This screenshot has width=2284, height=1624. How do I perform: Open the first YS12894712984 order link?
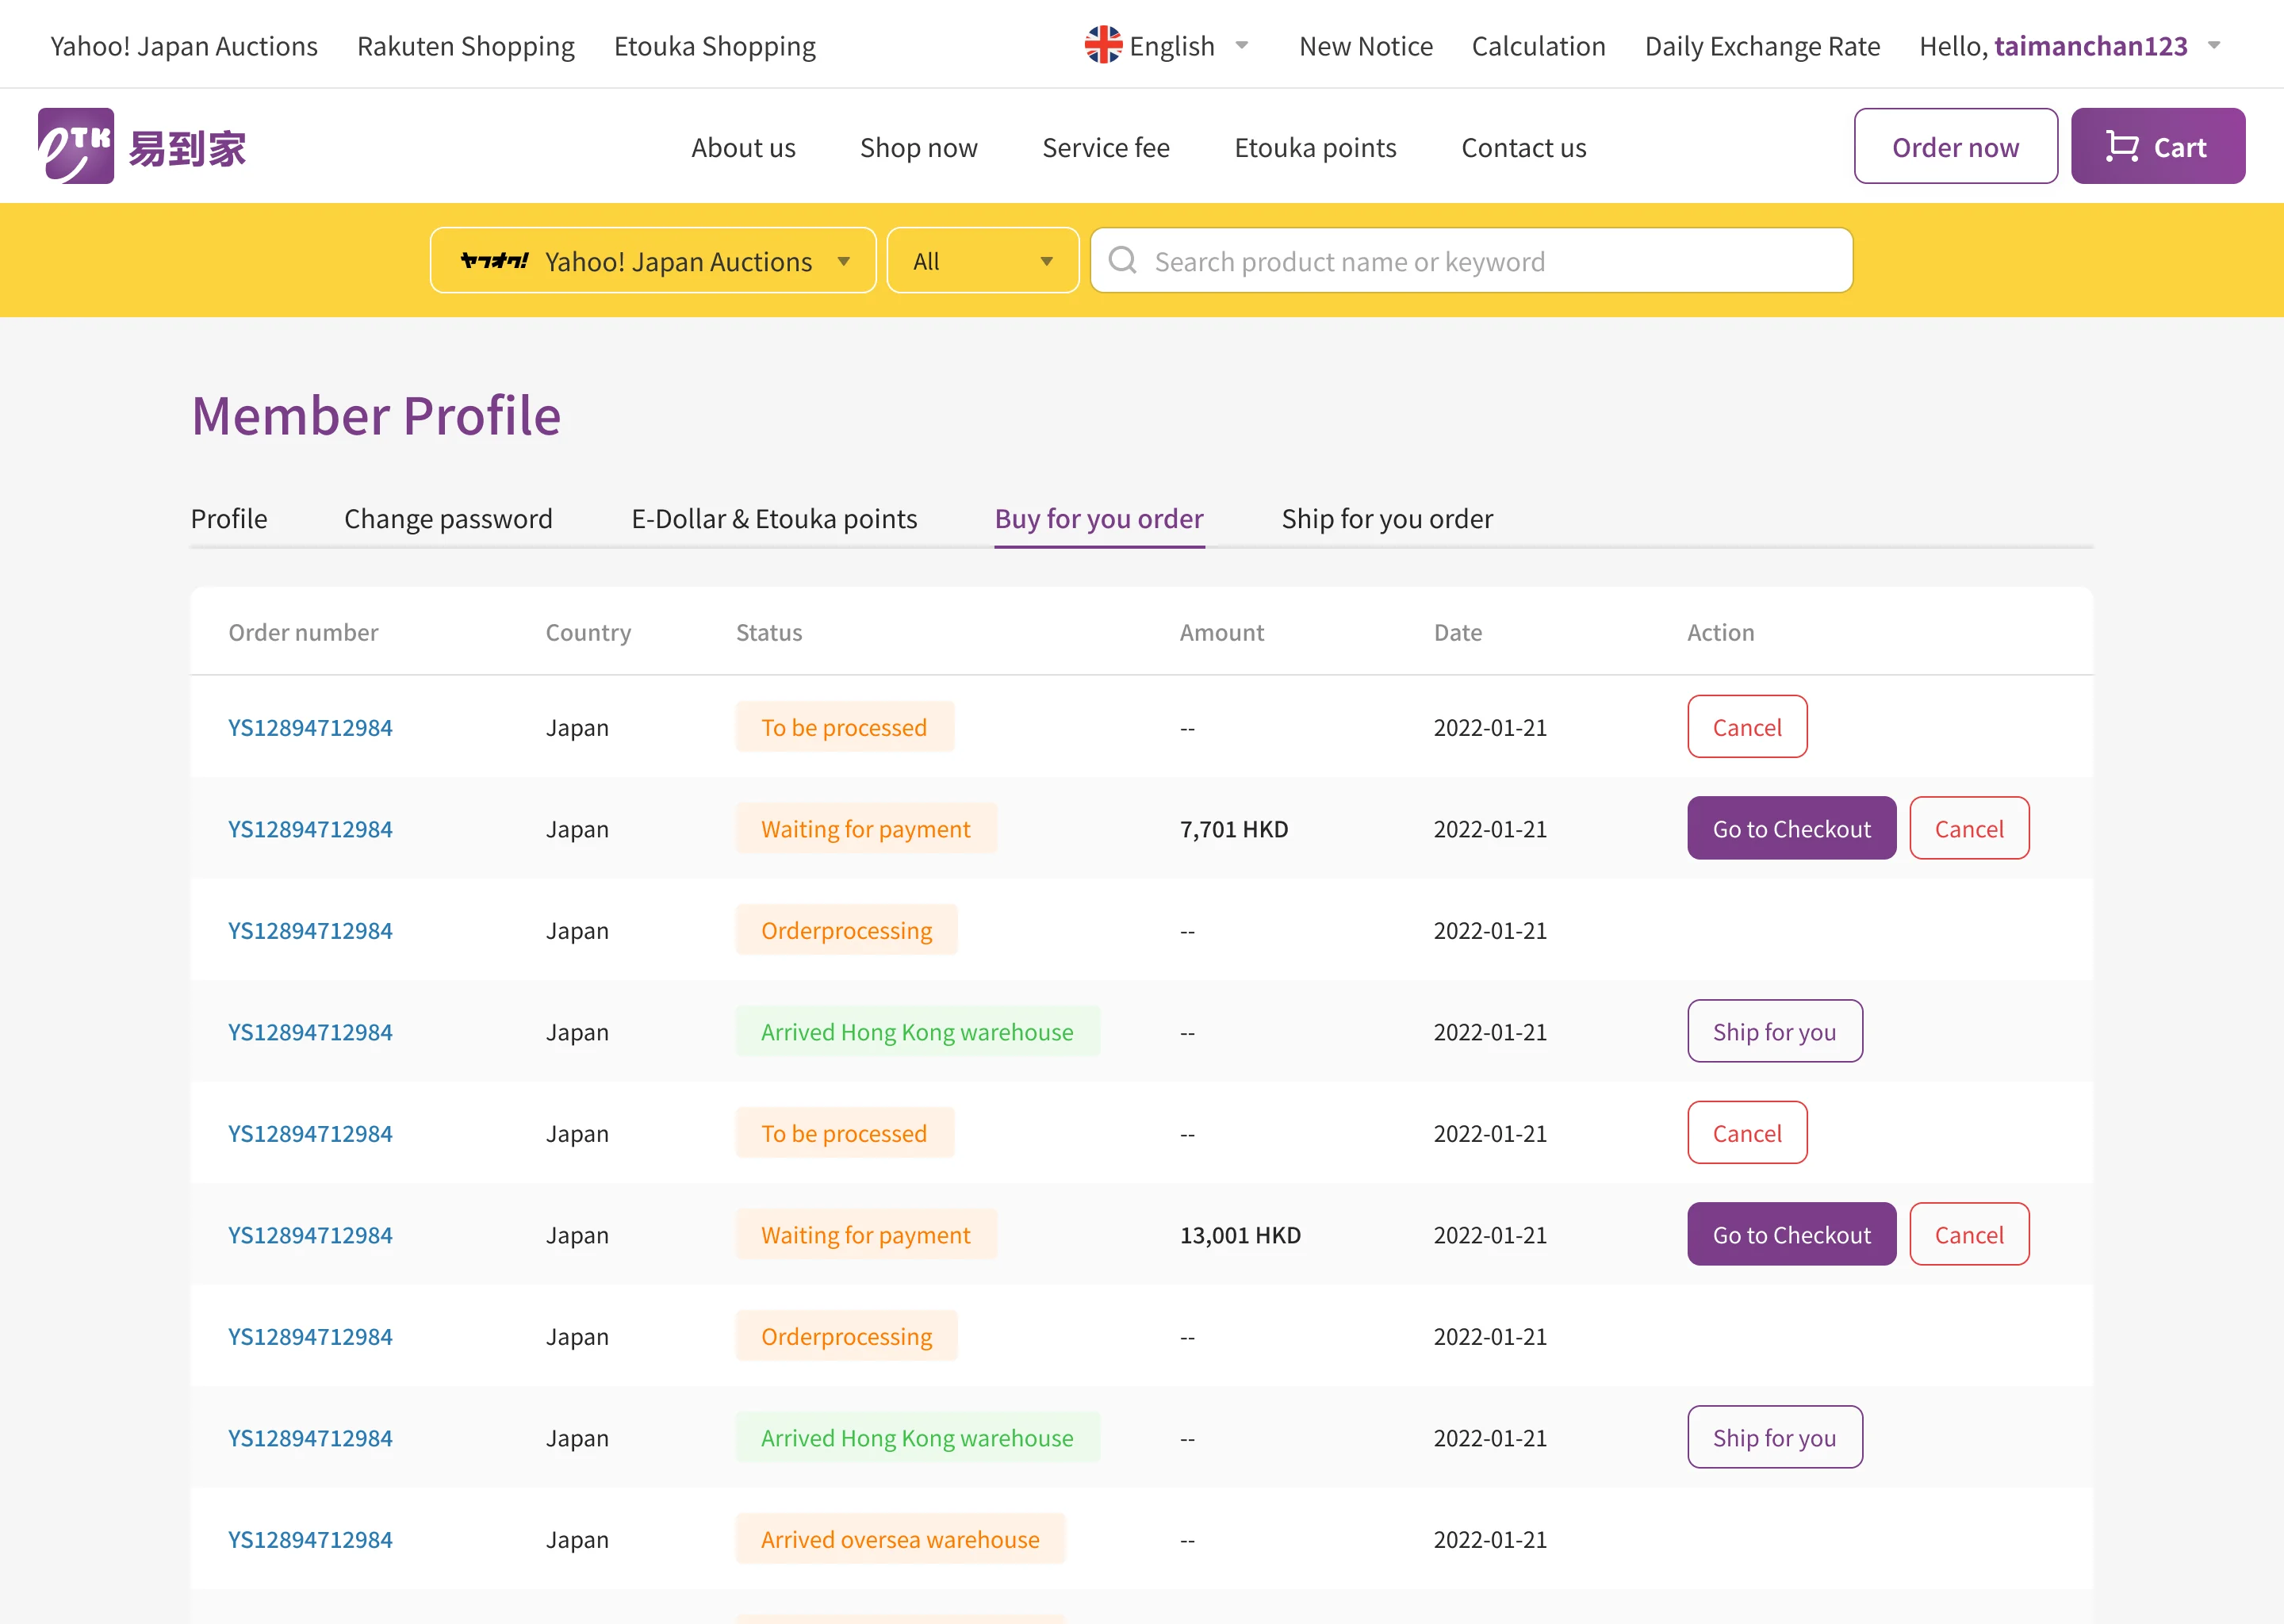pyautogui.click(x=310, y=728)
